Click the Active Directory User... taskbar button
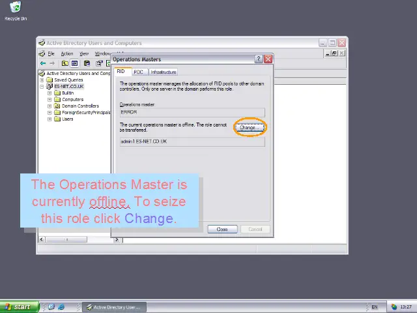 [115, 307]
